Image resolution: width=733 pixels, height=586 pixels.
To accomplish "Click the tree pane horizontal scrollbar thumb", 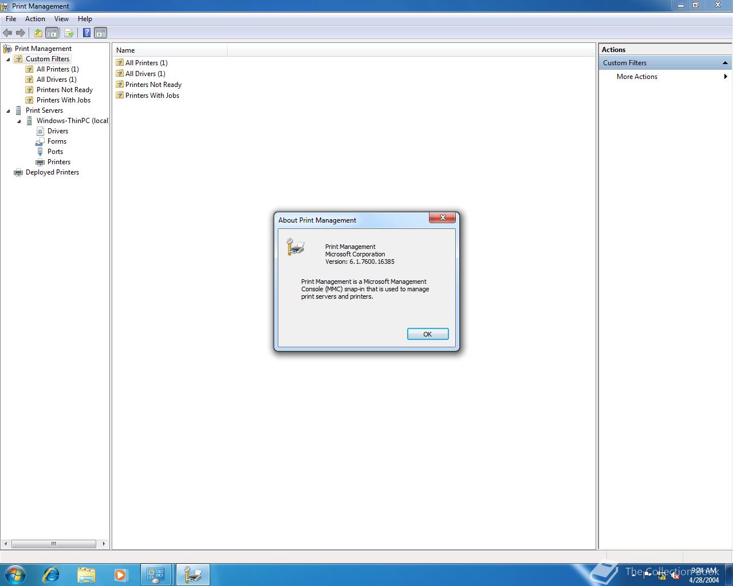I will pyautogui.click(x=53, y=544).
